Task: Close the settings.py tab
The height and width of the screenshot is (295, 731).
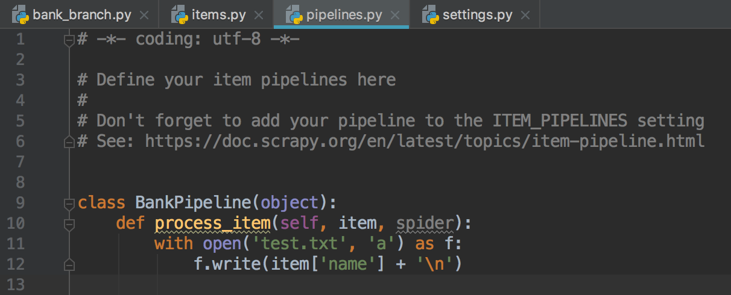Action: pyautogui.click(x=525, y=15)
